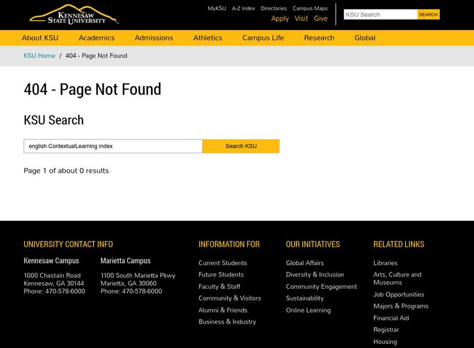Click the Search KSU button

[x=241, y=146]
